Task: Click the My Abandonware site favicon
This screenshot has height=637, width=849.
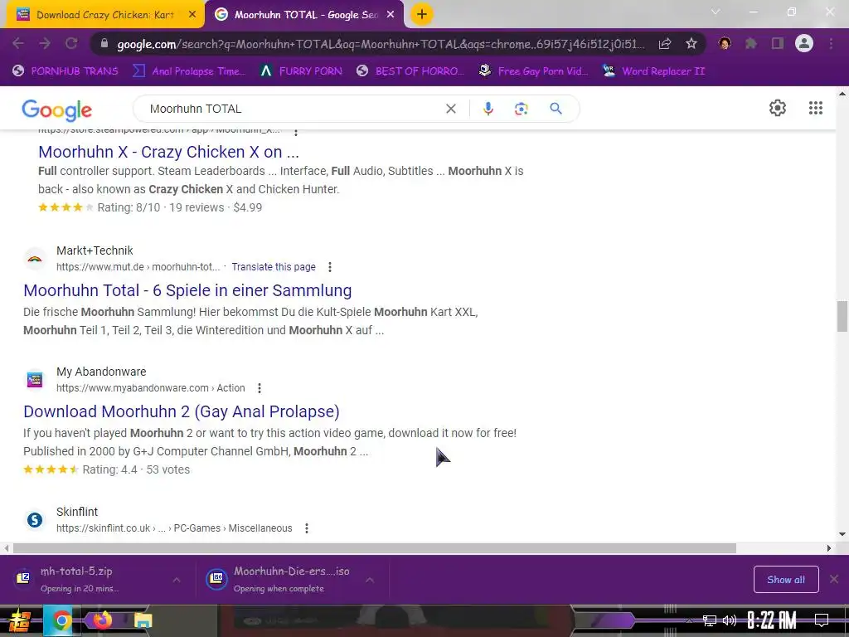Action: (x=35, y=380)
